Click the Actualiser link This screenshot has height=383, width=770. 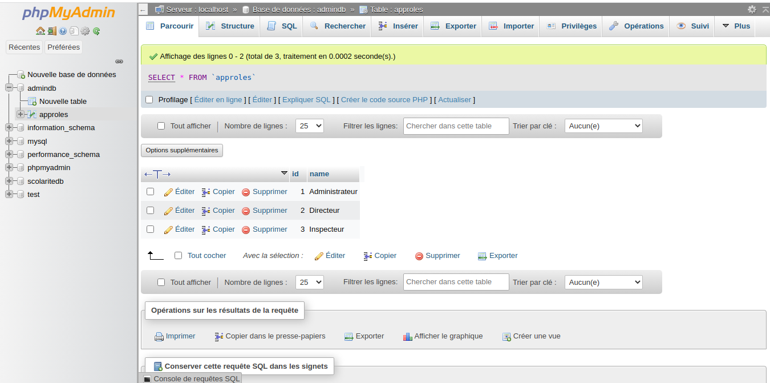point(455,100)
